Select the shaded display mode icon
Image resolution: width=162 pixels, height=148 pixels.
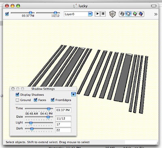(x=134, y=14)
